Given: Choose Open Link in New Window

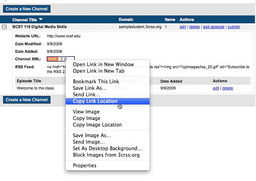Looking at the screenshot, I should pyautogui.click(x=103, y=64).
